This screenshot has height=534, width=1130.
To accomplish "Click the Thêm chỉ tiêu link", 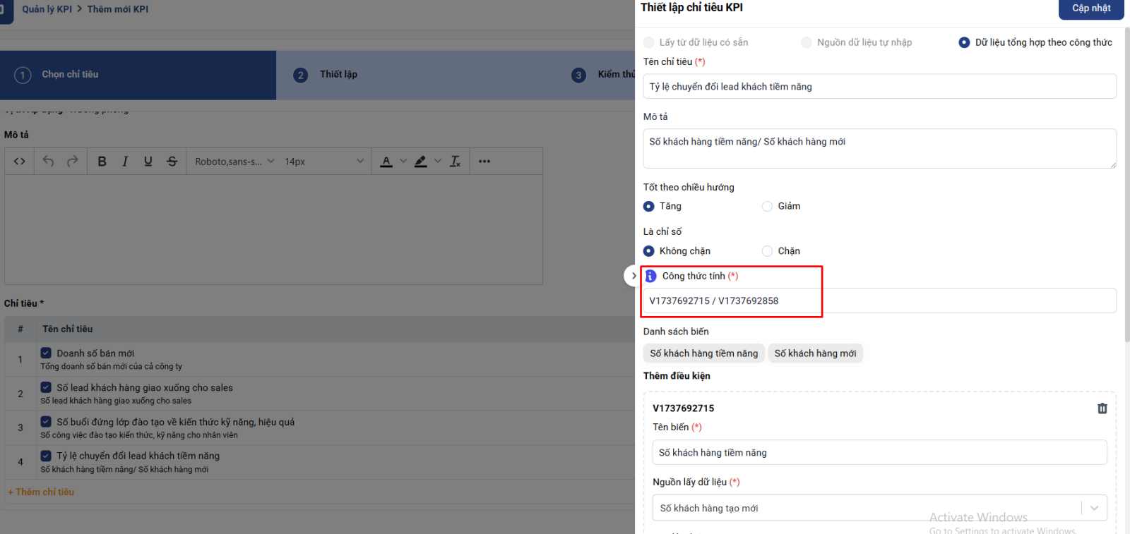I will pos(41,492).
